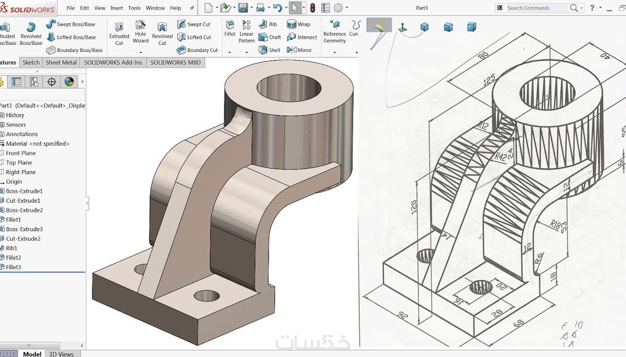The width and height of the screenshot is (626, 357).
Task: Click the Linear Pattern tool
Action: pyautogui.click(x=246, y=32)
